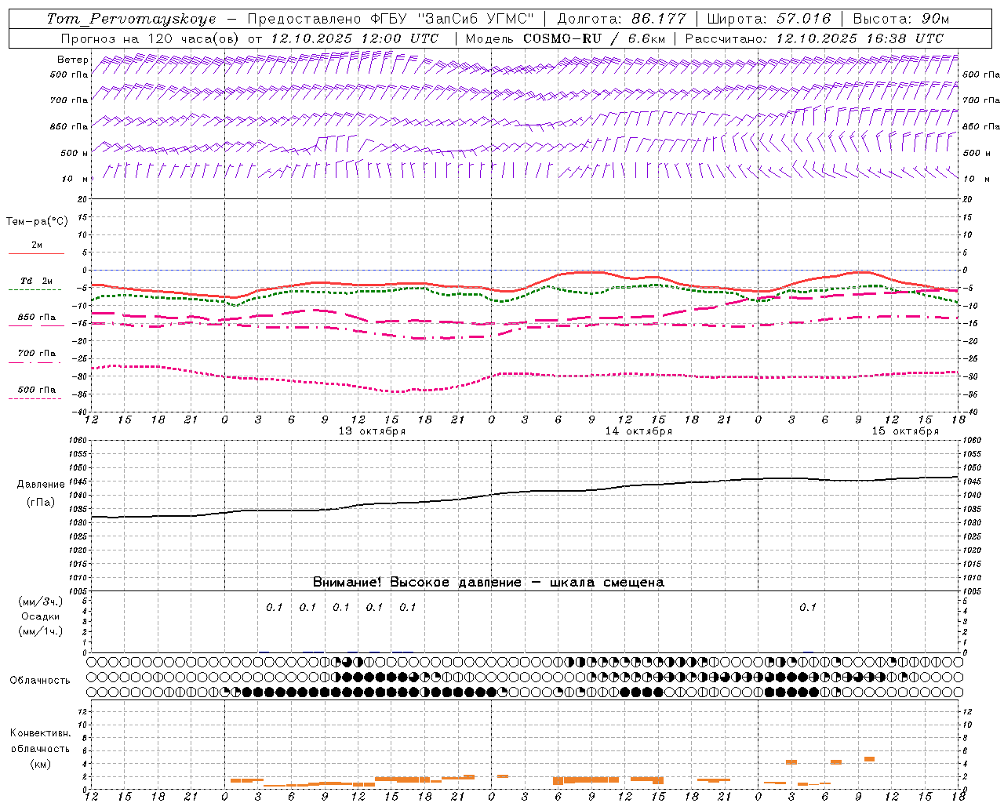Click the '500 гПа' temperature legend entry
Image resolution: width=1004 pixels, height=803 pixels.
[x=37, y=390]
